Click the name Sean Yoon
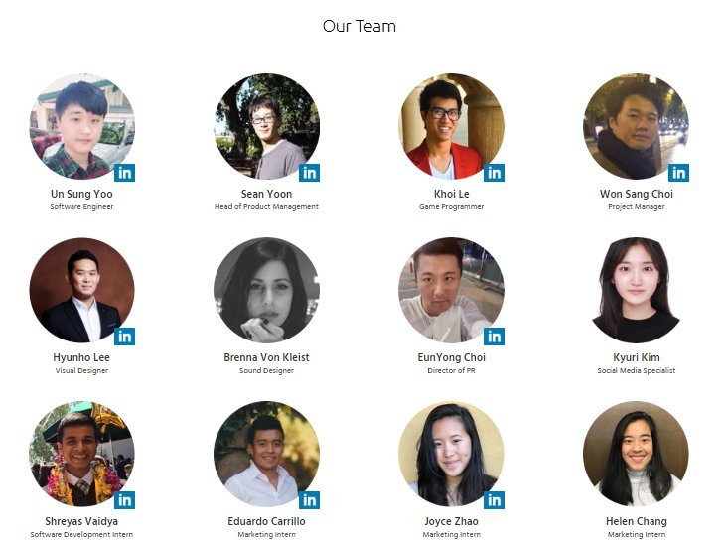 [266, 194]
